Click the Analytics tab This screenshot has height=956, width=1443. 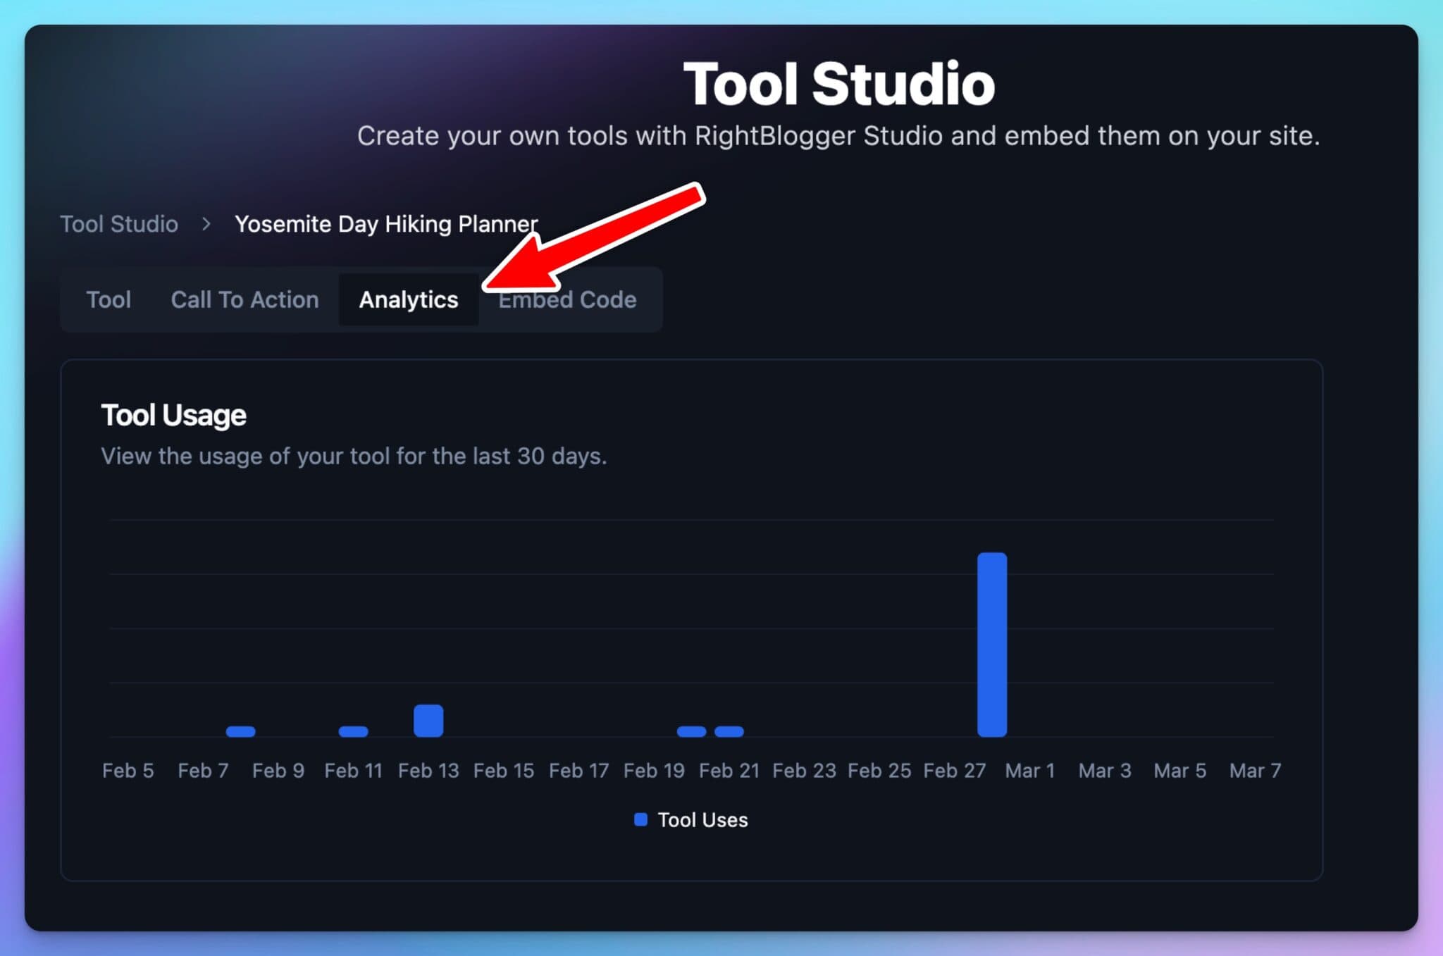tap(409, 299)
